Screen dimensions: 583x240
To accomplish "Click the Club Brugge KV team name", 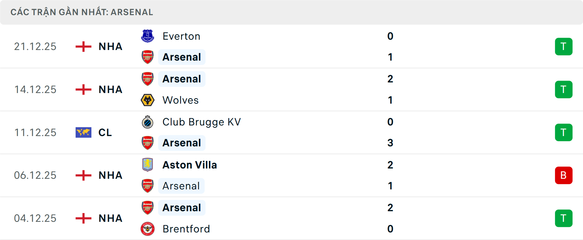I will (x=201, y=122).
